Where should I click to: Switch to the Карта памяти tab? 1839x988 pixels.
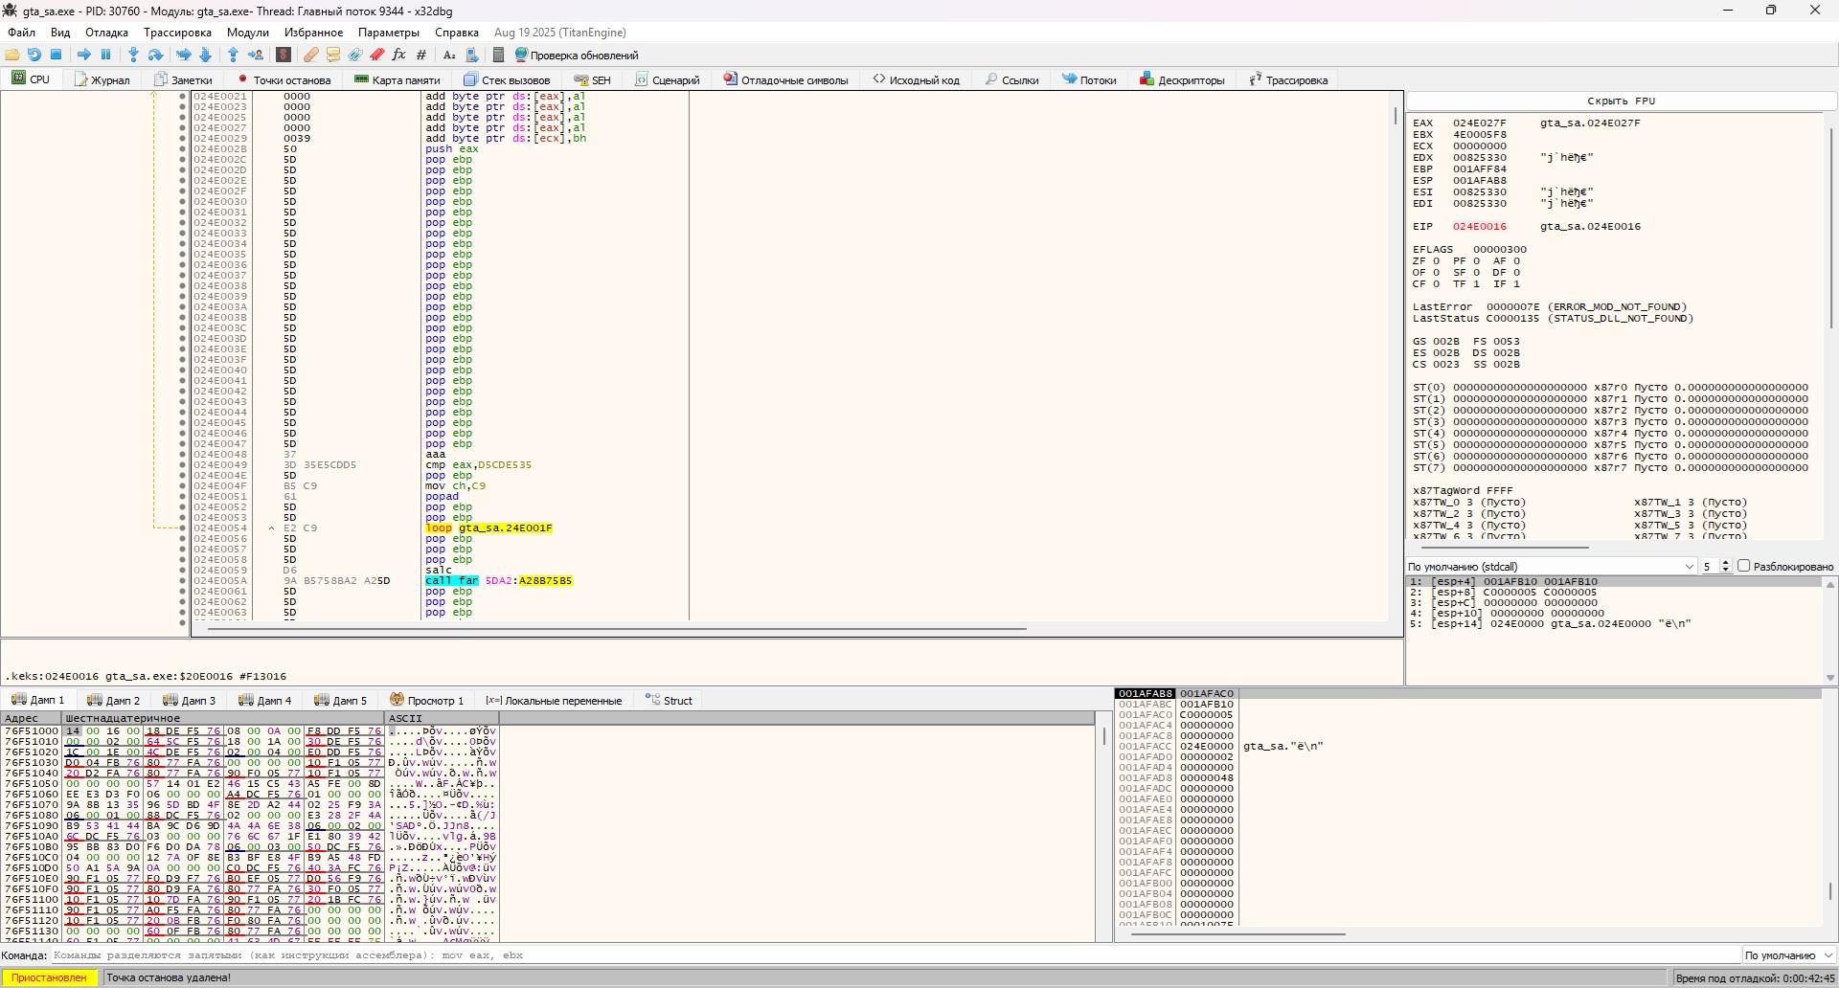[397, 79]
